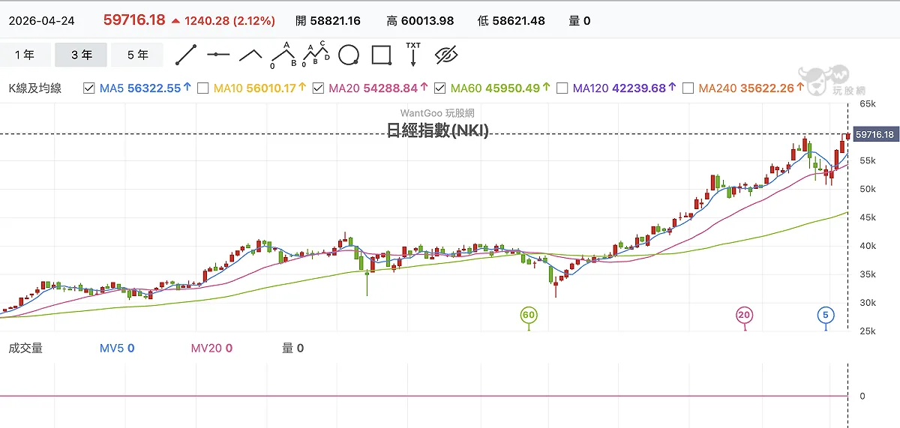900x428 pixels.
Task: Uncheck the MA5 moving average checkbox
Action: [x=89, y=88]
